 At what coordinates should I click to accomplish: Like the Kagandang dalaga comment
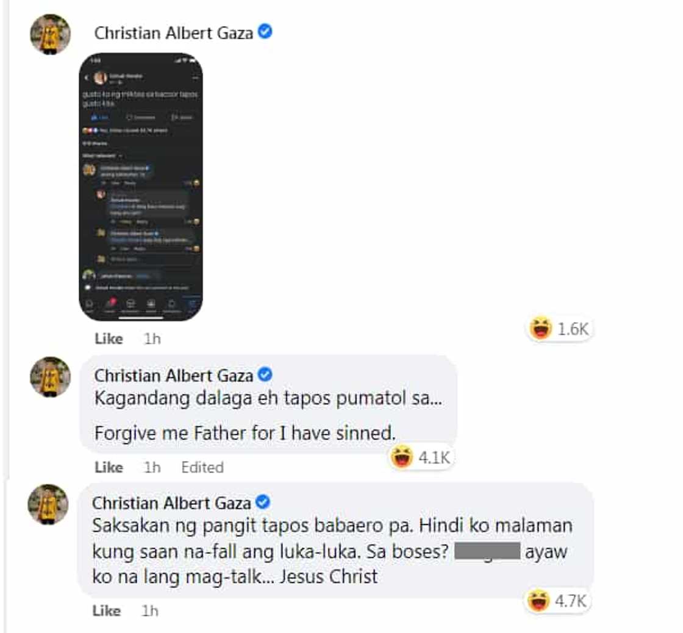(109, 467)
